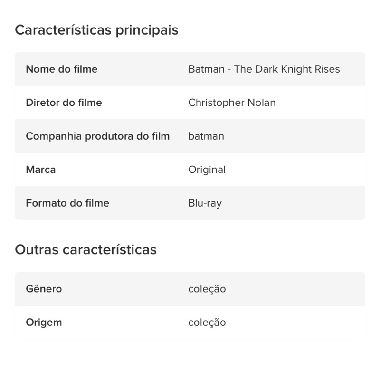Click the 'Origem' row label

(44, 323)
